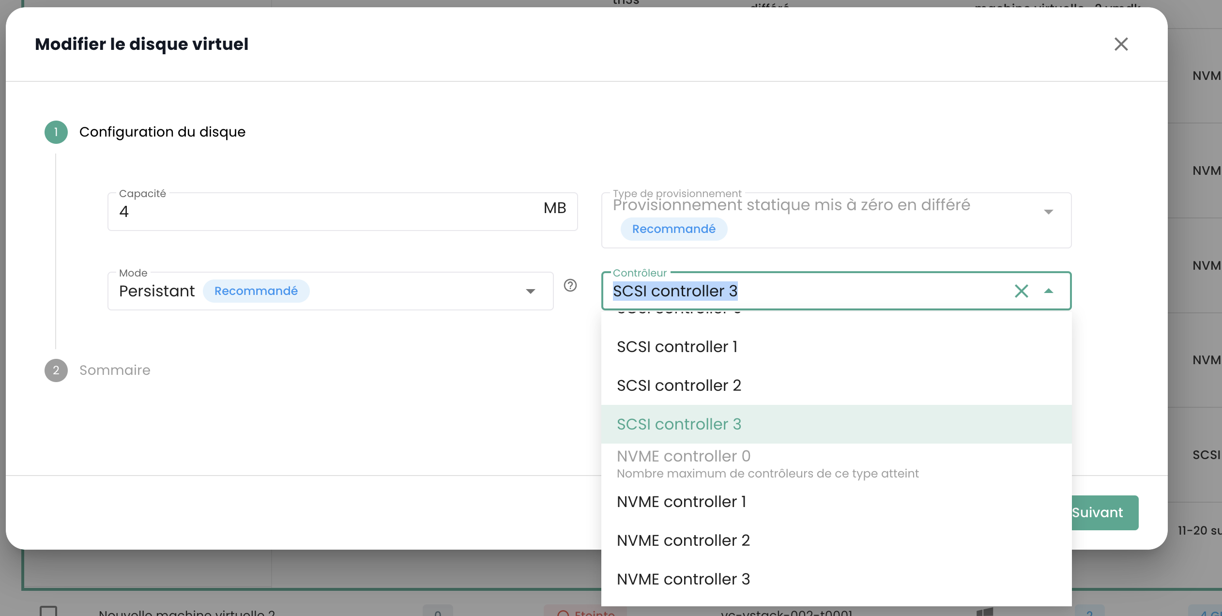This screenshot has height=616, width=1222.
Task: Click step 1 circle Configuration du disque
Action: (x=56, y=132)
